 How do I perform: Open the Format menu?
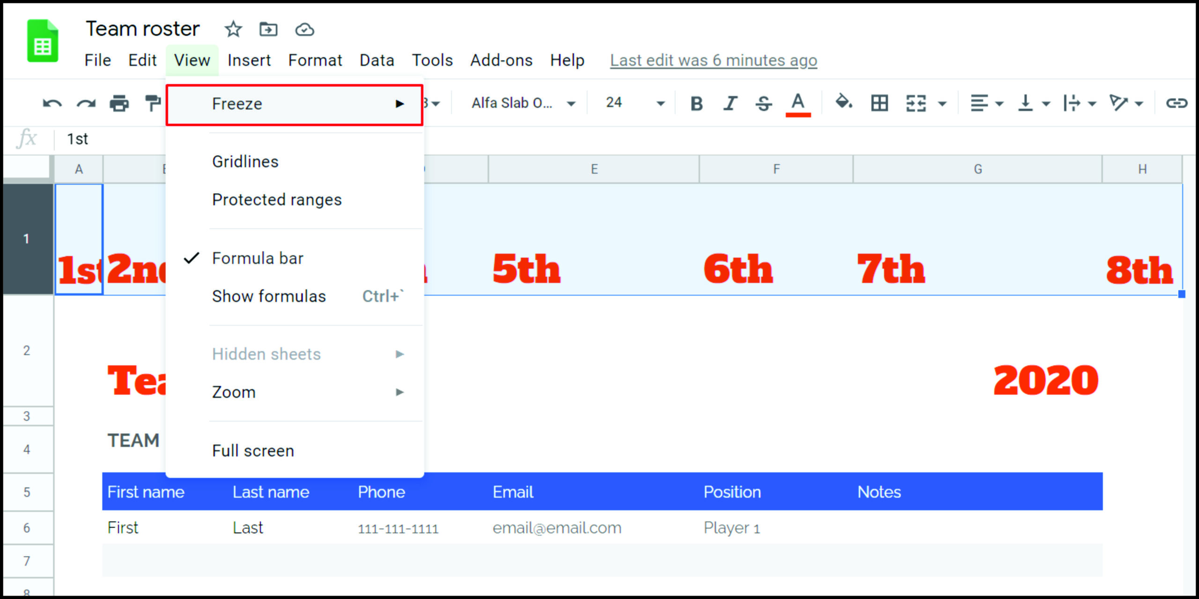315,60
